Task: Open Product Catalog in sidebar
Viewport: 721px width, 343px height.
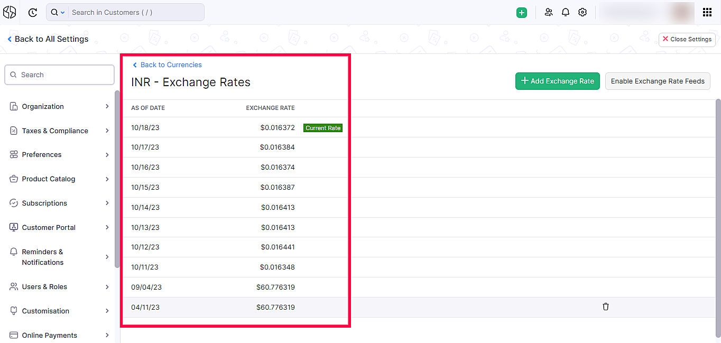Action: (49, 179)
